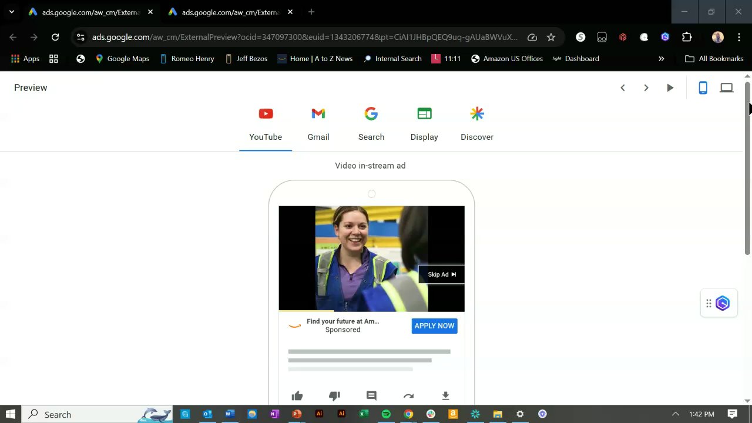Bookmark this page with star icon
Screen dimensions: 752x423
click(x=551, y=37)
